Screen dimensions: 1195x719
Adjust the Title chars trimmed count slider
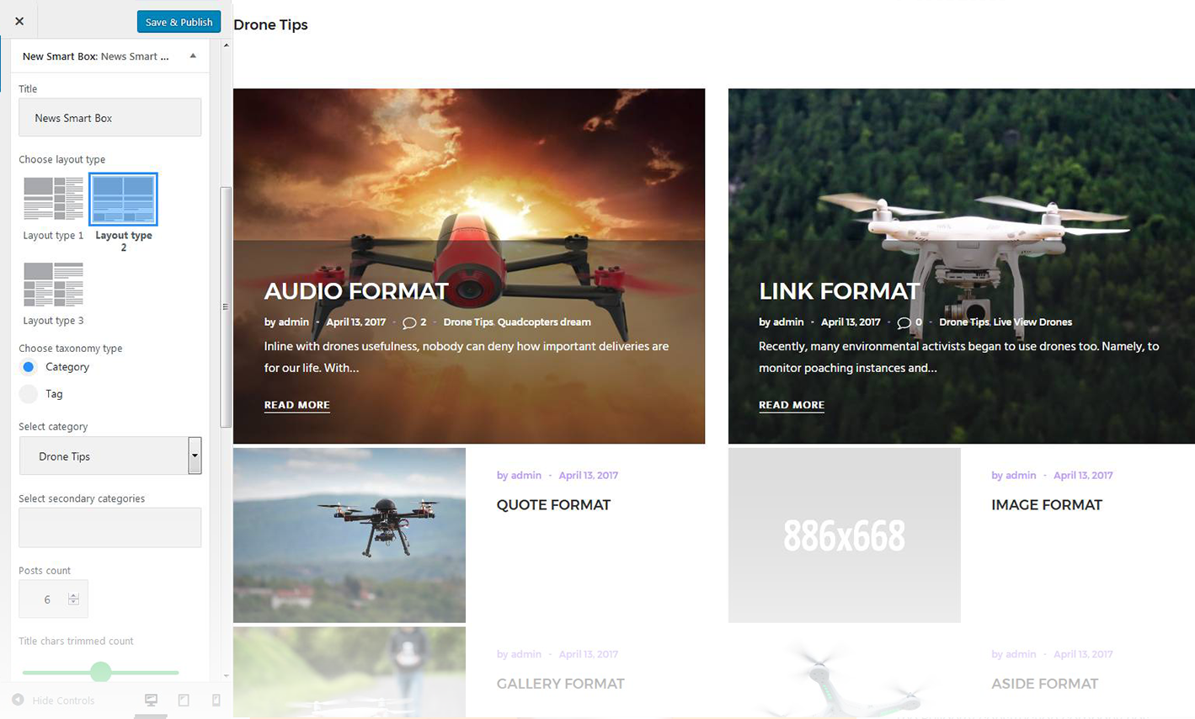101,672
